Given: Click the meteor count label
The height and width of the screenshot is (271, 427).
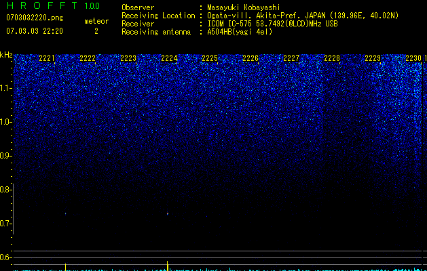Looking at the screenshot, I should tap(96, 21).
